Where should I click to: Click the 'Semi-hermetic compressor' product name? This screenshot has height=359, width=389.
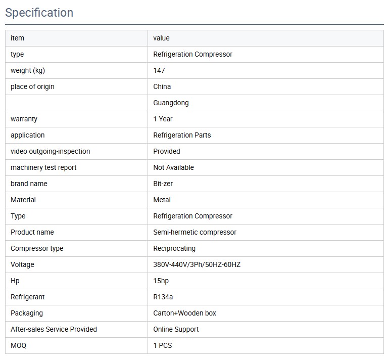pos(194,232)
